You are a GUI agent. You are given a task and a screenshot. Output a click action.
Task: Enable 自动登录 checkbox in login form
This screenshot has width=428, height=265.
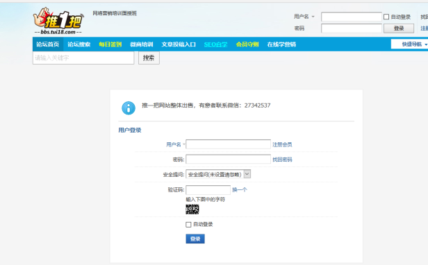tap(188, 225)
